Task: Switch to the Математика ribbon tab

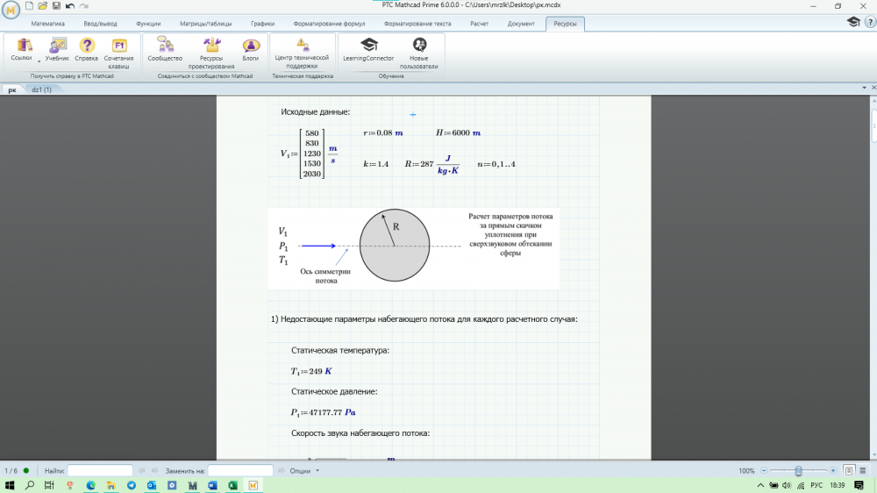Action: (x=48, y=24)
